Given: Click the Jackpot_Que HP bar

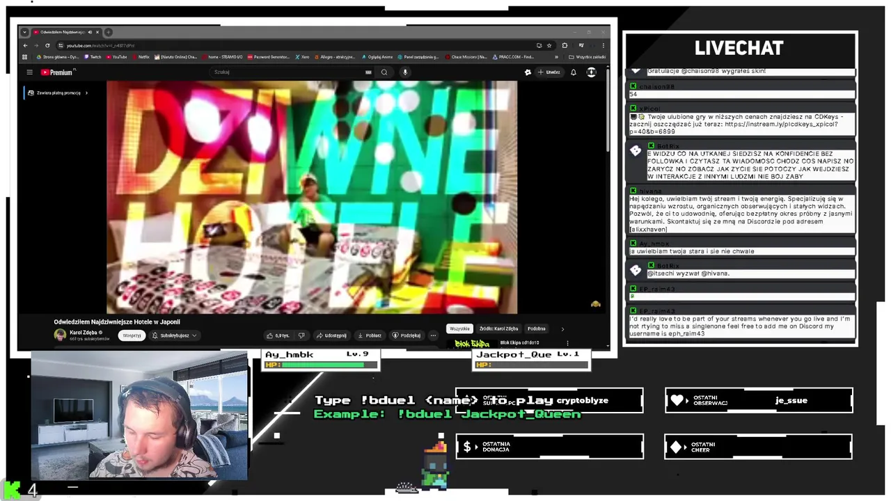Looking at the screenshot, I should [532, 365].
